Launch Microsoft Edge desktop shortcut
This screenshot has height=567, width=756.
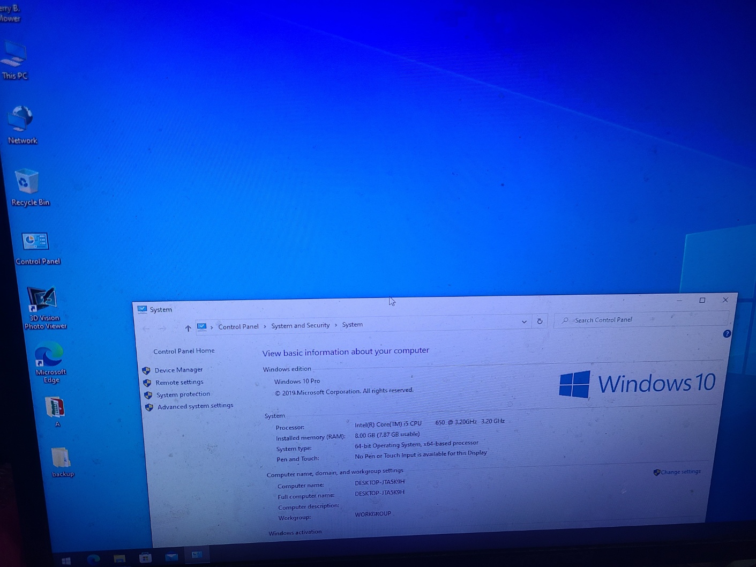click(50, 363)
